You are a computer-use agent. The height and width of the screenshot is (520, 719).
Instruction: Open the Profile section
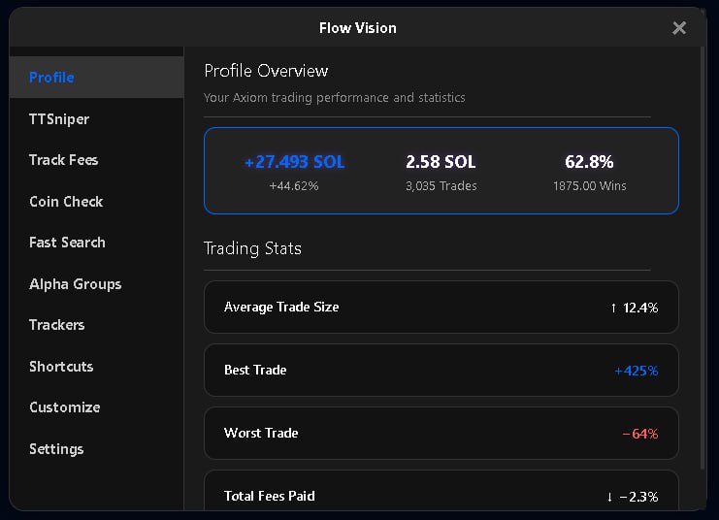tap(52, 78)
